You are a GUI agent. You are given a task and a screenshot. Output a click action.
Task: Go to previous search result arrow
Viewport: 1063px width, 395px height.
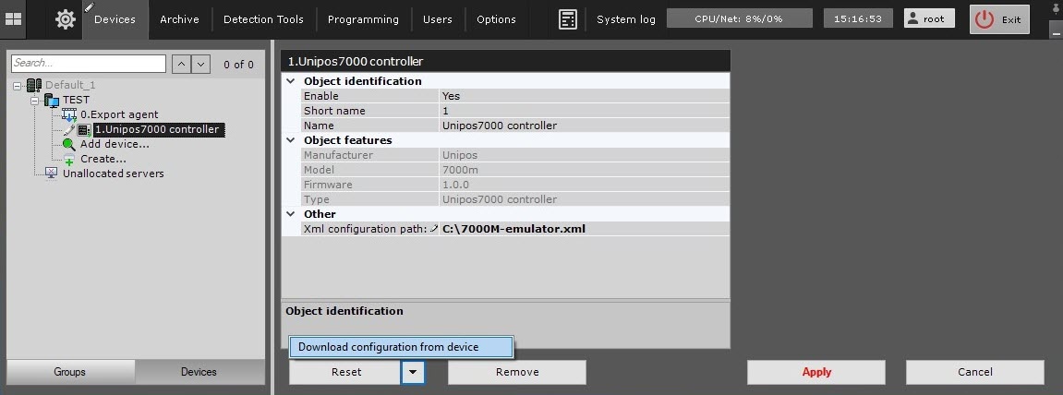pyautogui.click(x=182, y=64)
